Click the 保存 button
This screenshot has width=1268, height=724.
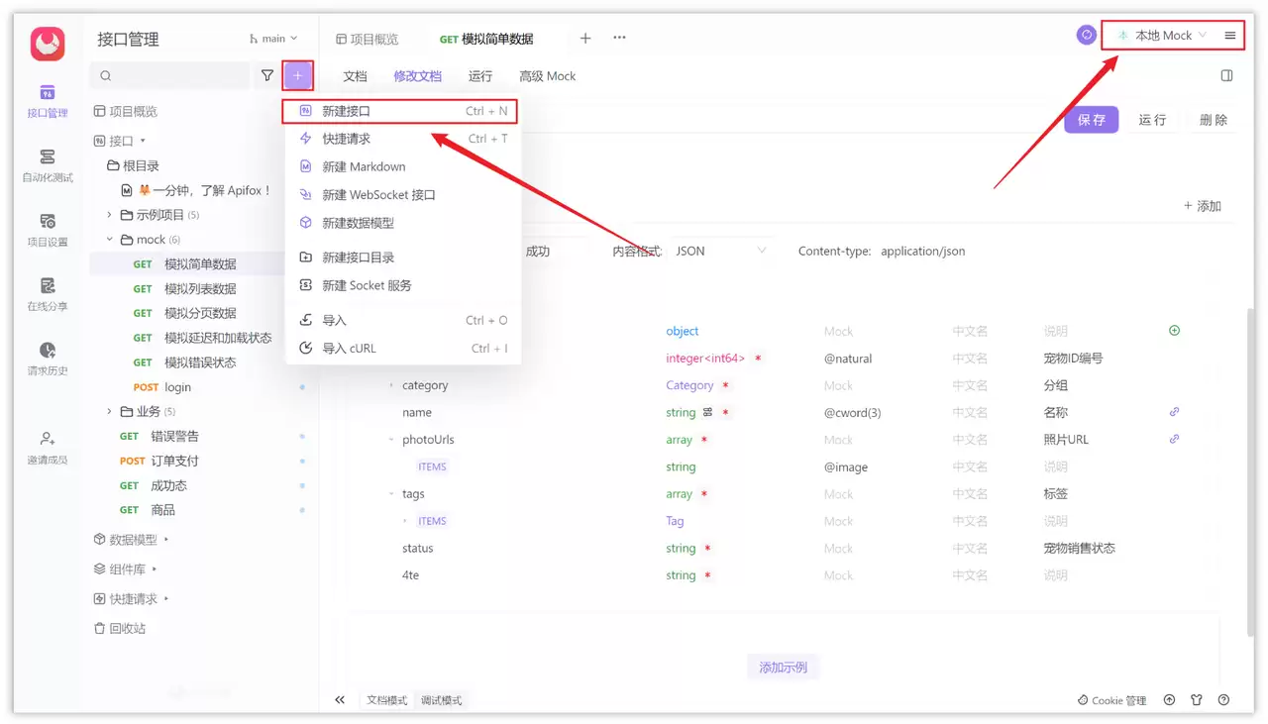click(x=1092, y=120)
